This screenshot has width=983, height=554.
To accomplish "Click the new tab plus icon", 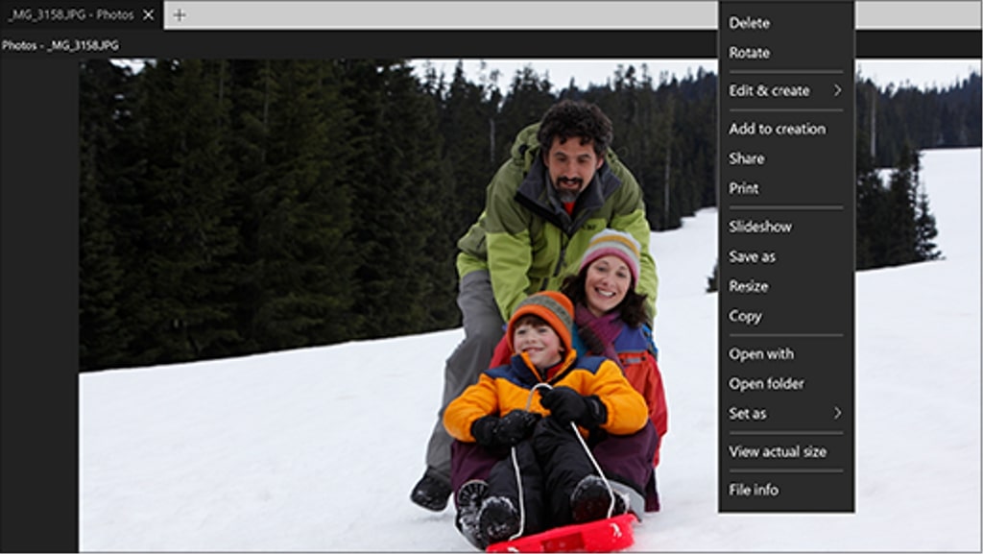I will pyautogui.click(x=180, y=14).
